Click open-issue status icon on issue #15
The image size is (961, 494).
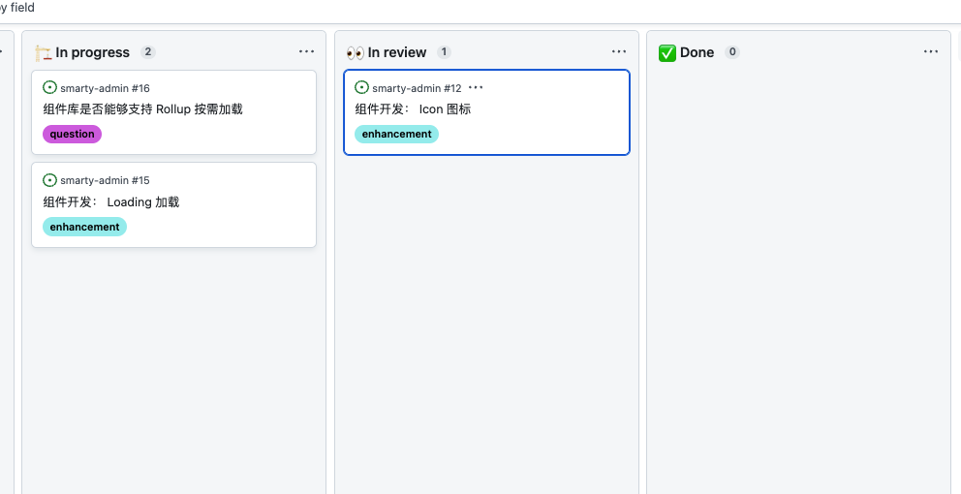50,180
